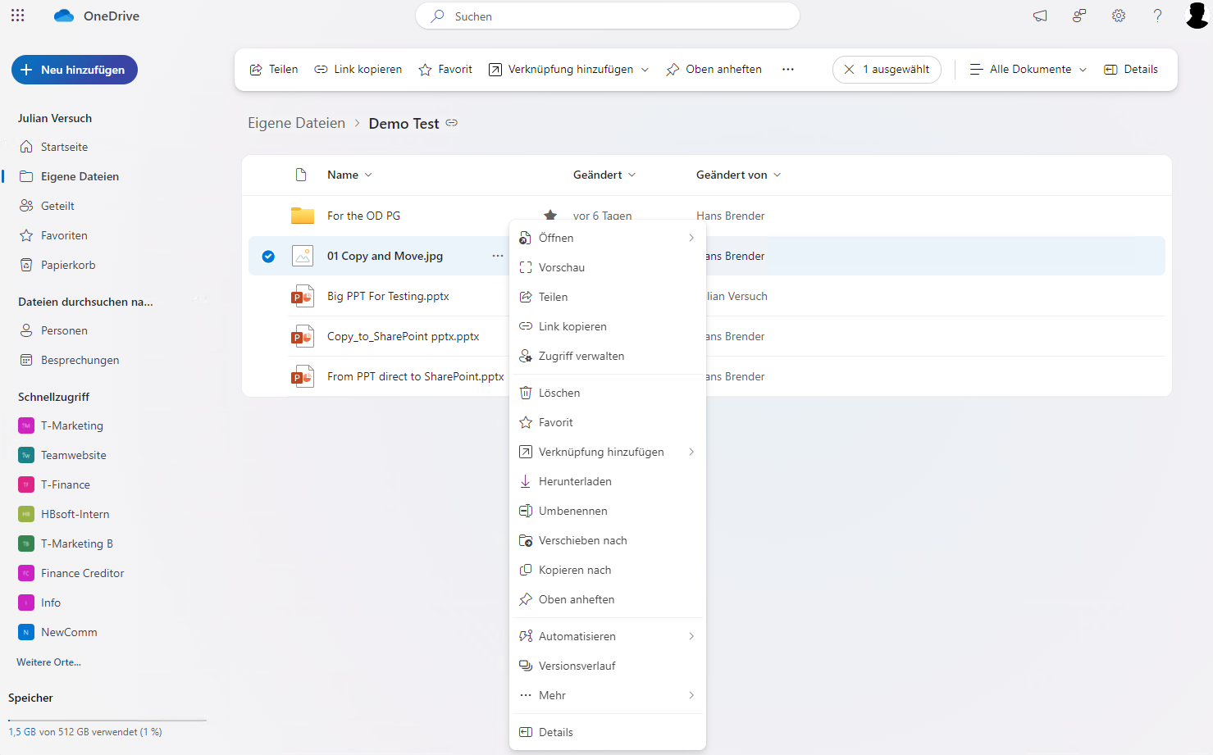Click the more options ellipsis in toolbar

pos(787,70)
